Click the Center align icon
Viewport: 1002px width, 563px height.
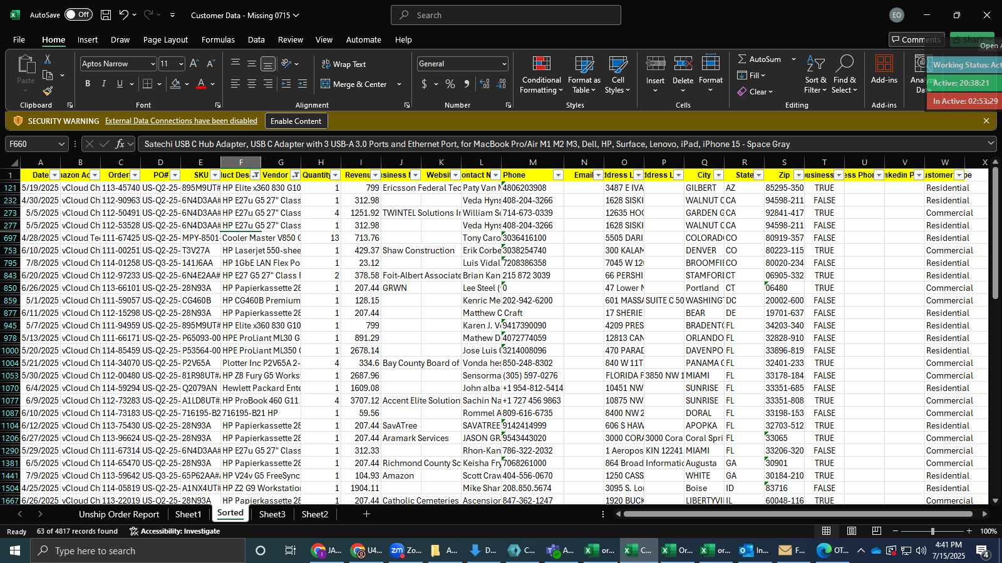[252, 84]
